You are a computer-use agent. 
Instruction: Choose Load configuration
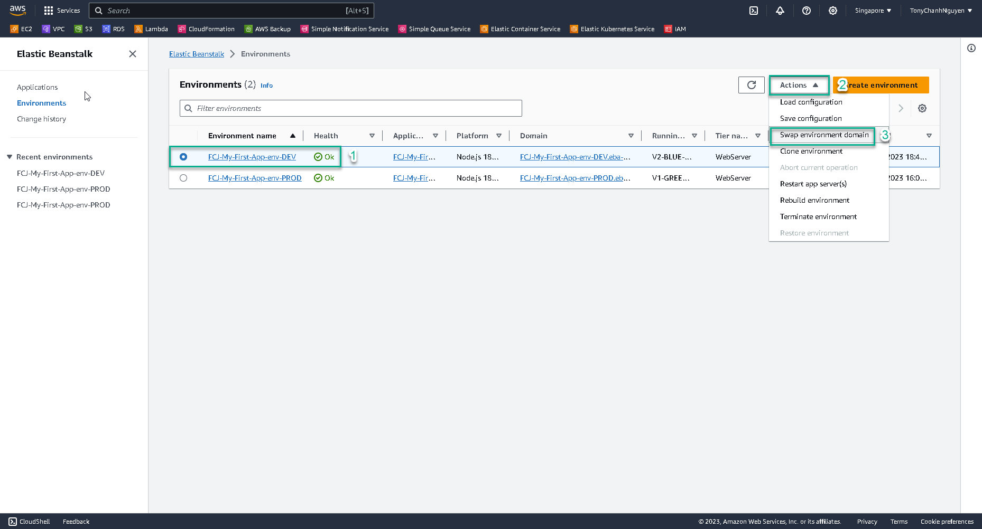pos(811,102)
